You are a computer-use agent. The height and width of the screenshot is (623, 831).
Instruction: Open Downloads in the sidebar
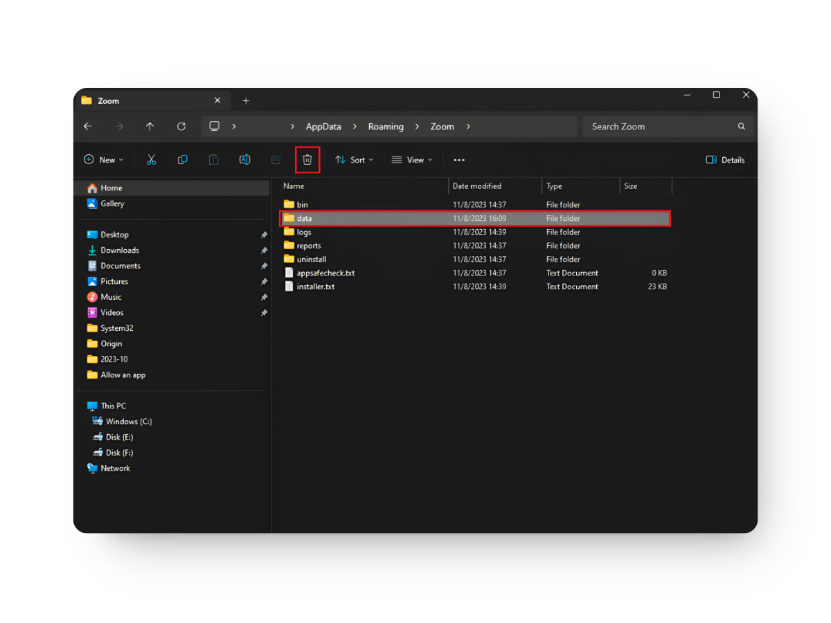coord(120,251)
